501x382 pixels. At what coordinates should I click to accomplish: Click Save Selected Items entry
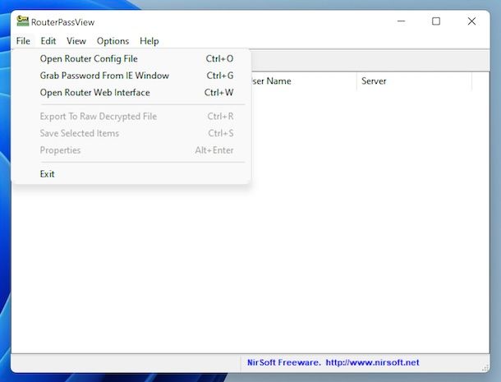[131, 133]
